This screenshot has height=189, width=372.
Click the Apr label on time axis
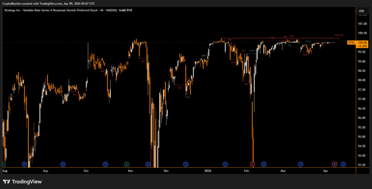click(x=325, y=170)
